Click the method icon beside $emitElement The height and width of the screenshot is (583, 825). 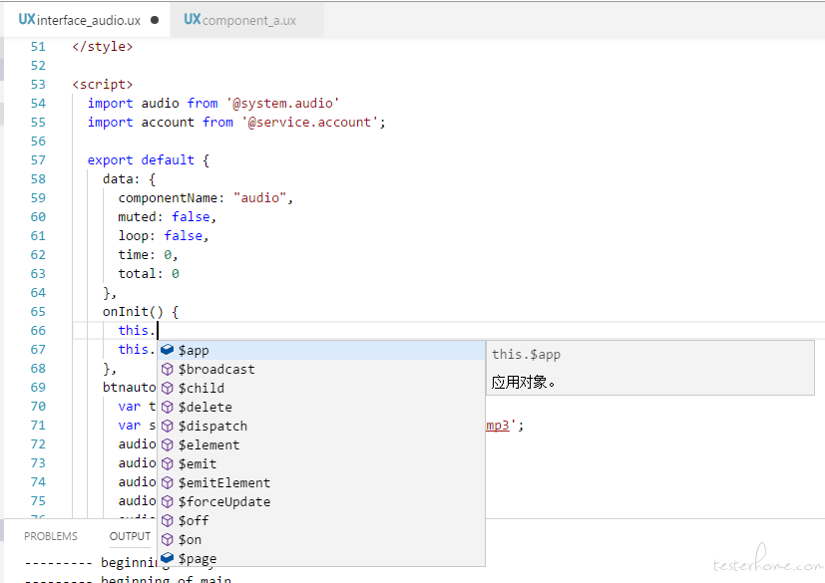[168, 482]
